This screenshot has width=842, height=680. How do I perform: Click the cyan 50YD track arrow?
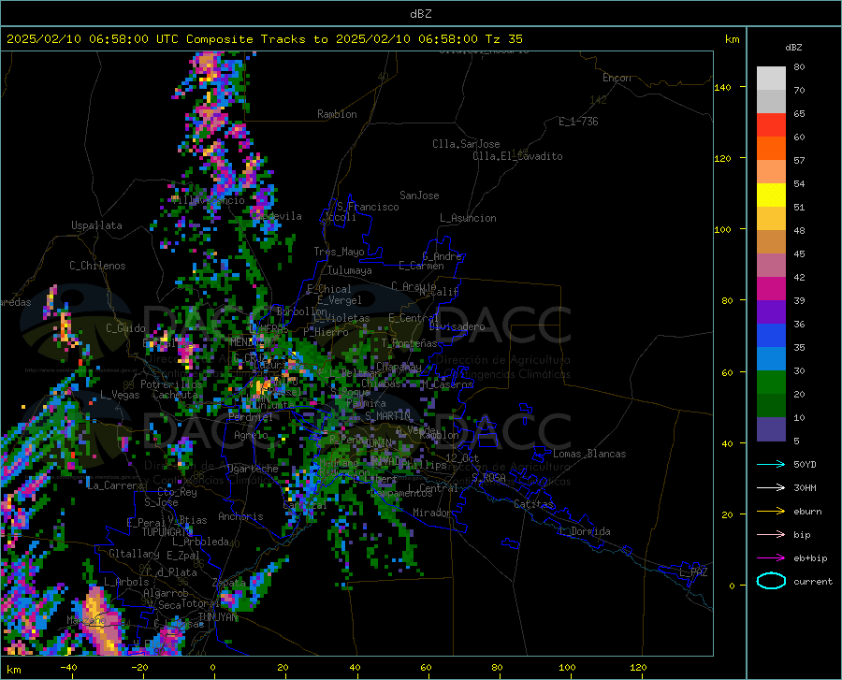tap(771, 464)
